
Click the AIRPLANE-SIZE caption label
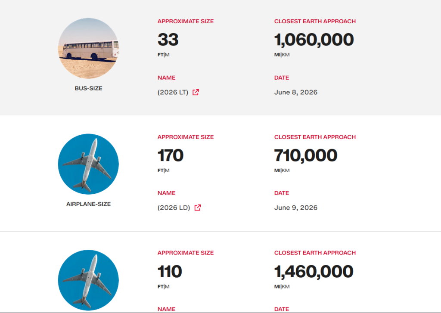click(x=88, y=204)
